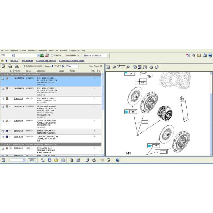213x213 pixels.
Task: Open part number 93185022 link
Action: click(18, 148)
